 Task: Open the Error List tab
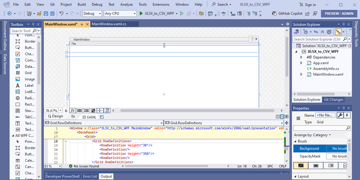point(90,176)
